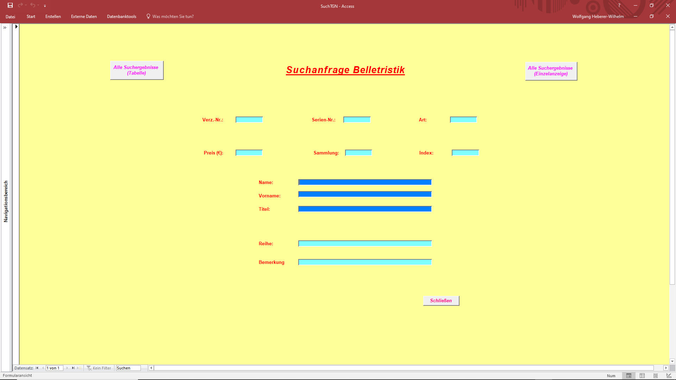Switch to Form view via status bar icon
Image resolution: width=676 pixels, height=380 pixels.
628,376
